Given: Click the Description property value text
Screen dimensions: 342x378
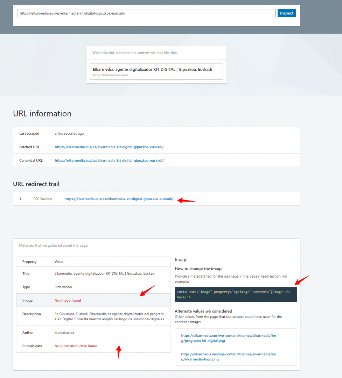Looking at the screenshot, I should pyautogui.click(x=109, y=316).
